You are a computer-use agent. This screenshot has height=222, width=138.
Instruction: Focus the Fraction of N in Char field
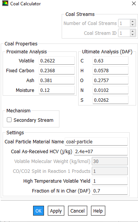pyautogui.click(x=110, y=191)
